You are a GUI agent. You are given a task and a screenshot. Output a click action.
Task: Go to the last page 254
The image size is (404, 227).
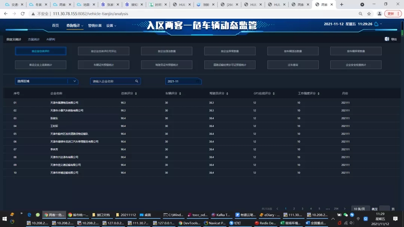pyautogui.click(x=336, y=209)
